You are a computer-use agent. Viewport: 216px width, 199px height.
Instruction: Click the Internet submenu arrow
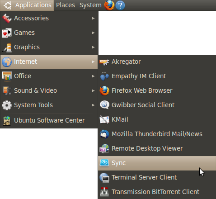(x=94, y=62)
